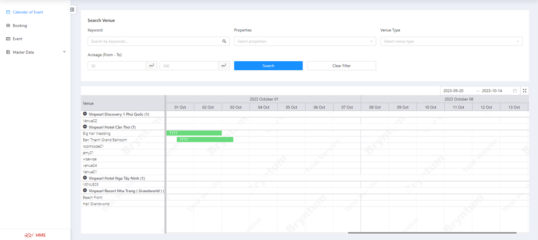
Task: Click the HMS logo at sidebar bottom
Action: pyautogui.click(x=35, y=235)
